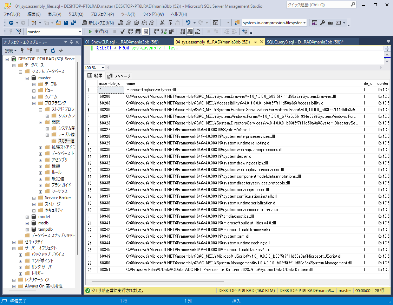Open SQL Server Profiler icon on toolbar
The width and height of the screenshot is (393, 305).
tap(215, 23)
